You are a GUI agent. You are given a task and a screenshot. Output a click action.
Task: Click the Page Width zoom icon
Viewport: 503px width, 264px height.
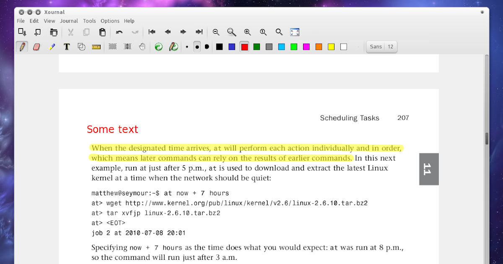(x=232, y=32)
